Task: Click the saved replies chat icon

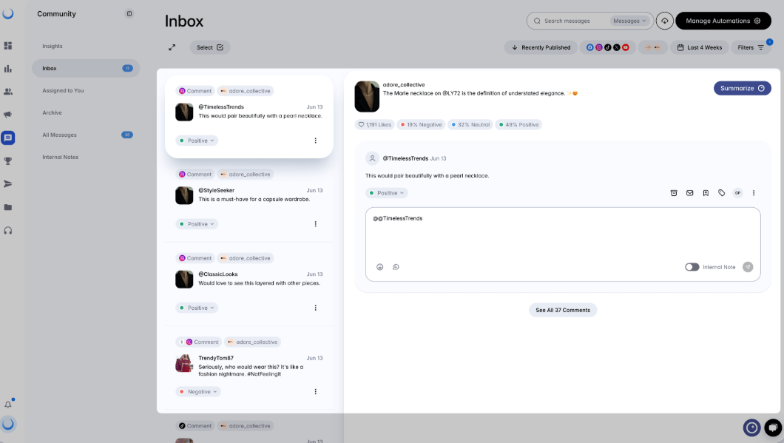Action: pos(396,267)
